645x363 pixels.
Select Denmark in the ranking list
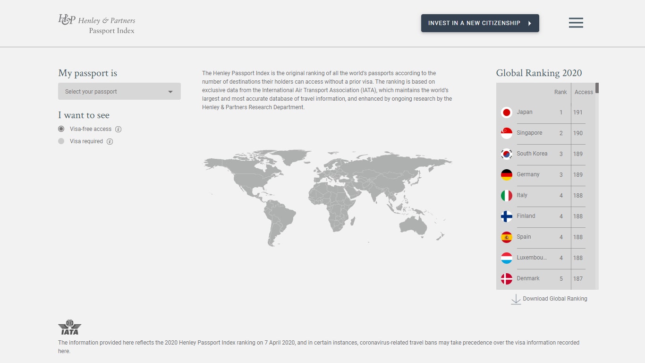[x=543, y=279]
